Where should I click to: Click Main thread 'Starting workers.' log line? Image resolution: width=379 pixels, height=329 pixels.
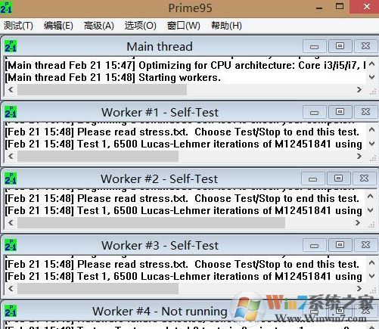pos(113,77)
